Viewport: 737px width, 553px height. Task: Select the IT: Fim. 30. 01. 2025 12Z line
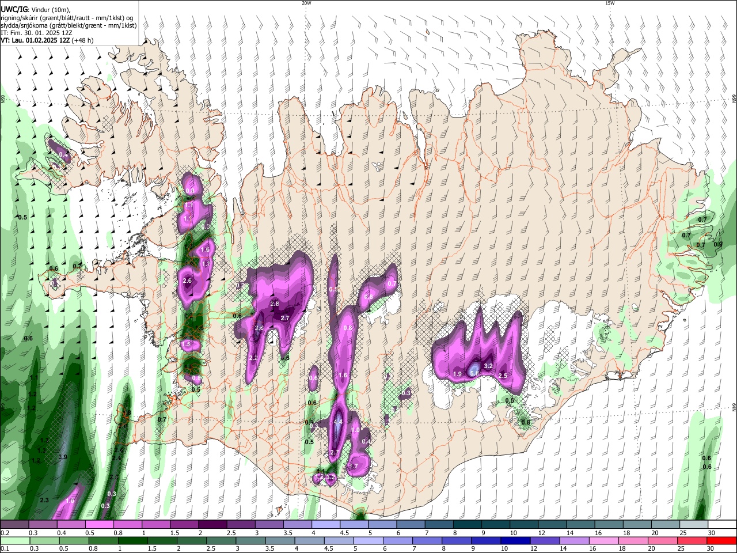coord(36,33)
